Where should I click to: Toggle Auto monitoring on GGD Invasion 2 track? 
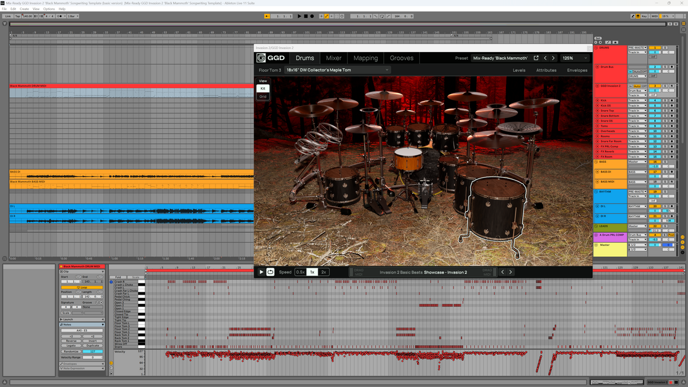click(636, 85)
